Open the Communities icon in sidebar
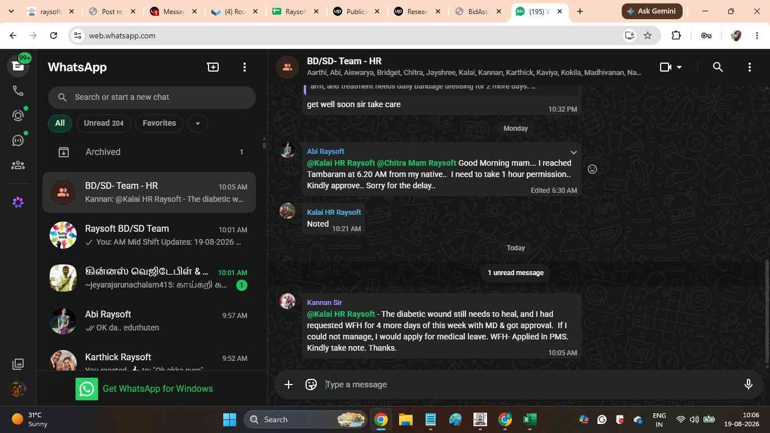 point(18,165)
